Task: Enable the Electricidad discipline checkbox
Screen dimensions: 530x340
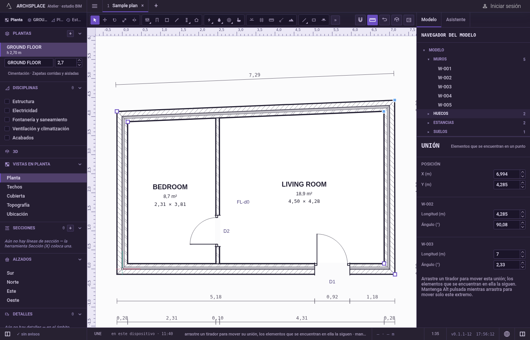Action: pyautogui.click(x=7, y=111)
